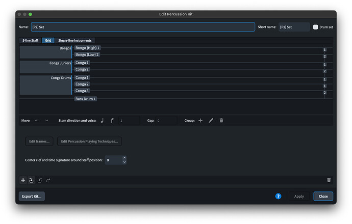
Task: Select Conga 1 in Conga Juniors group
Action: [x=82, y=63]
